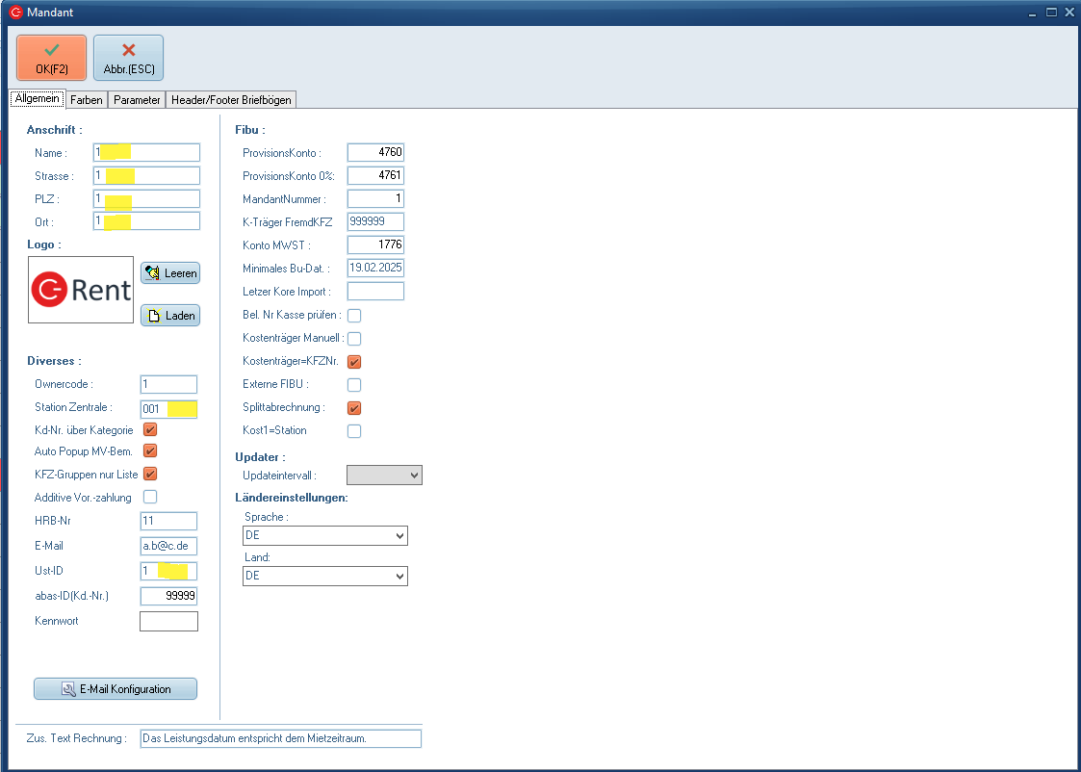Click the Mandant app icon in title bar
Image resolution: width=1081 pixels, height=772 pixels.
15,13
